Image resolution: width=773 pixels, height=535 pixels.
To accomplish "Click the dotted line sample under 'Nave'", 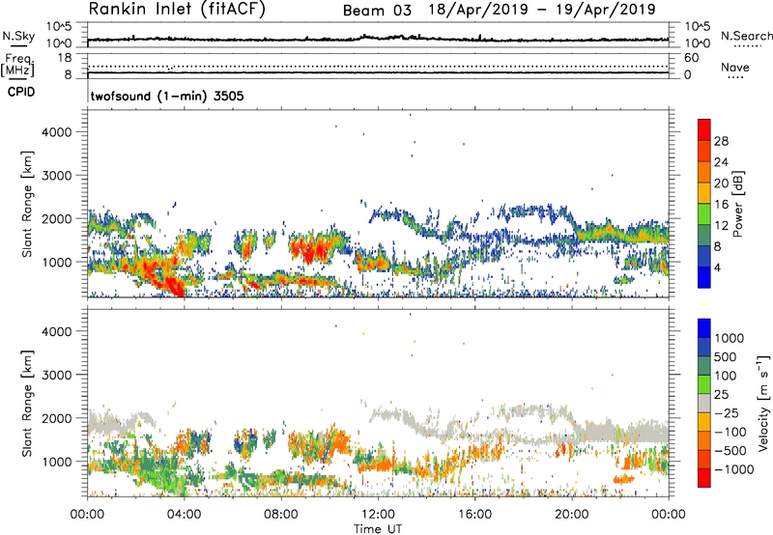I will 736,78.
